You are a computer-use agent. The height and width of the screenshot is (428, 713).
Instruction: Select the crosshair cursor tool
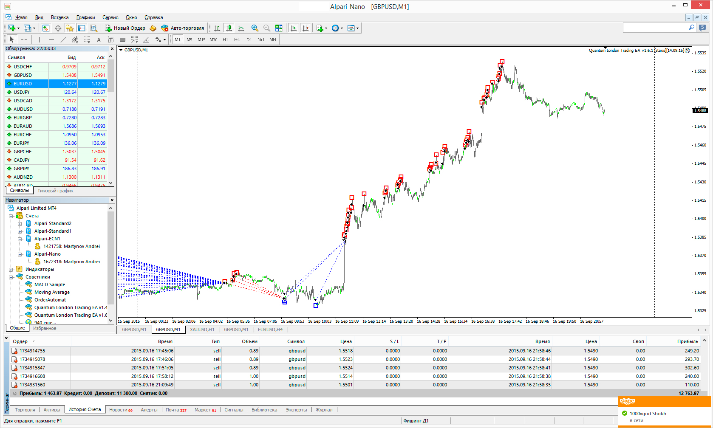(x=24, y=39)
